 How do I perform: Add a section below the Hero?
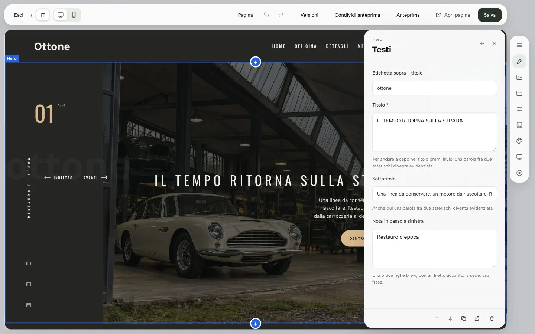coord(256,324)
